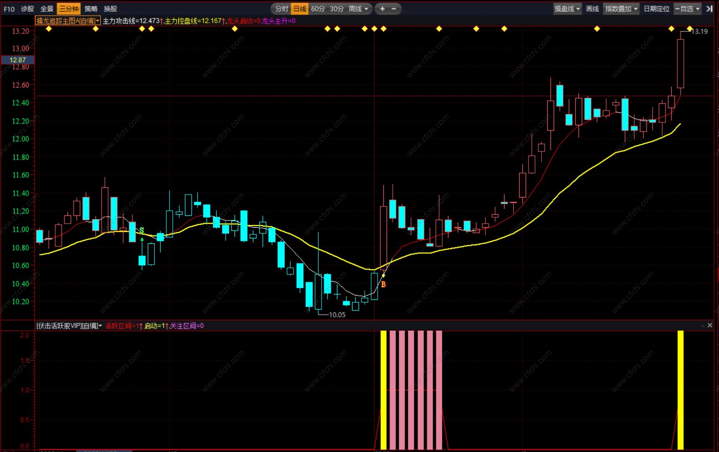Click the 画线 drawing button
The height and width of the screenshot is (452, 719).
click(592, 9)
